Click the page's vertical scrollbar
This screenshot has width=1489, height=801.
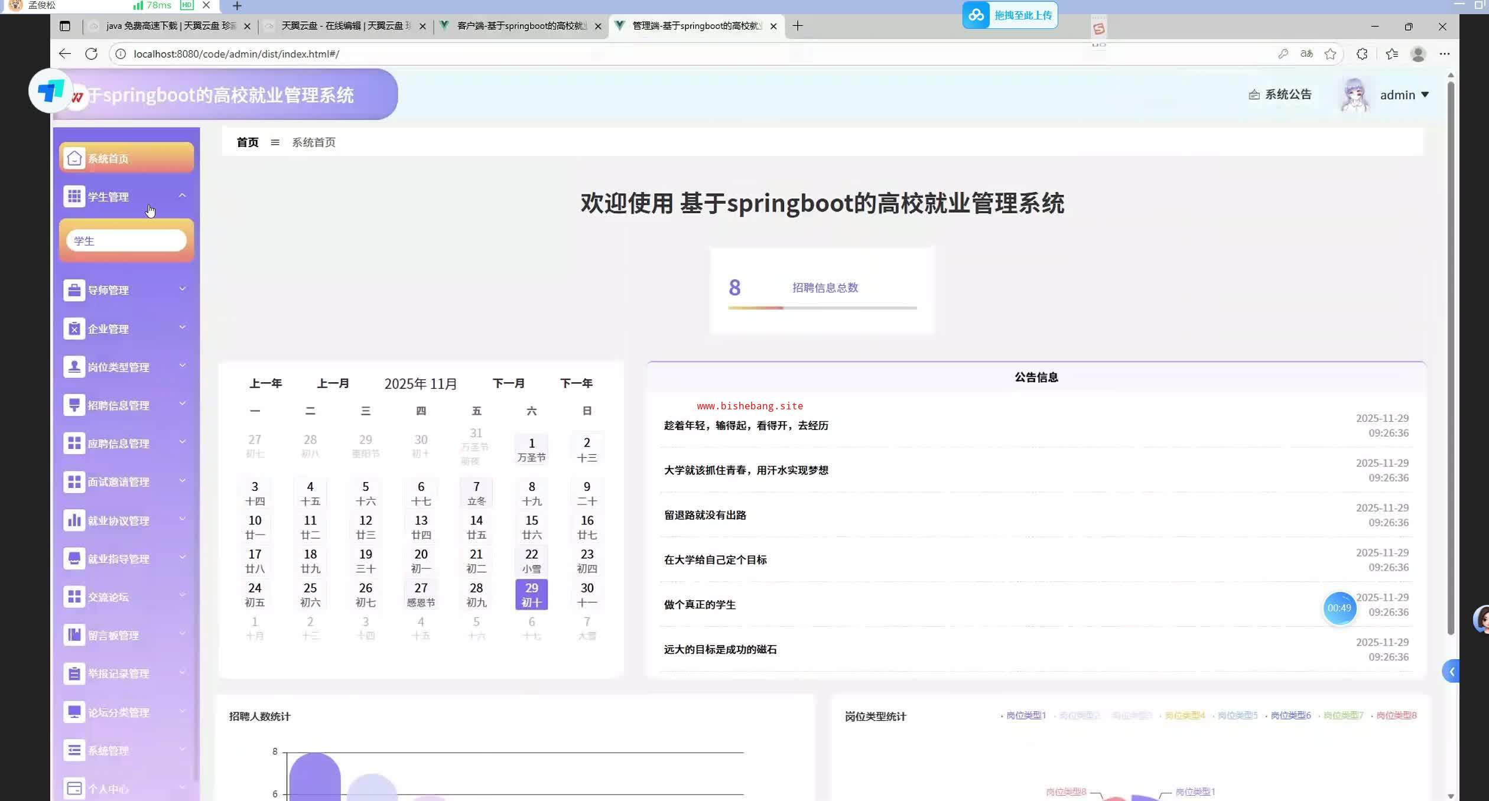coord(1451,354)
